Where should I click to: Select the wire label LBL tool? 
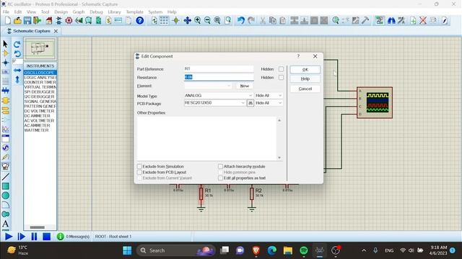5,72
